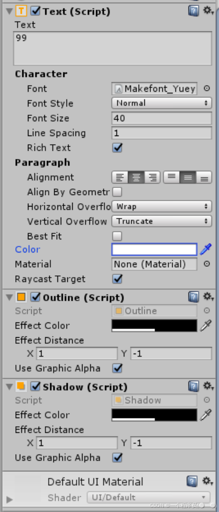Toggle Outline script enabled checkbox
The width and height of the screenshot is (219, 512).
[35, 297]
